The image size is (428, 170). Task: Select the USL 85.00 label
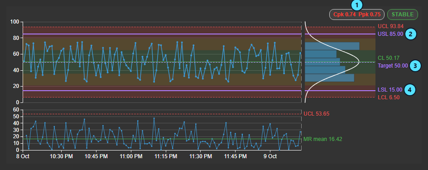point(390,34)
